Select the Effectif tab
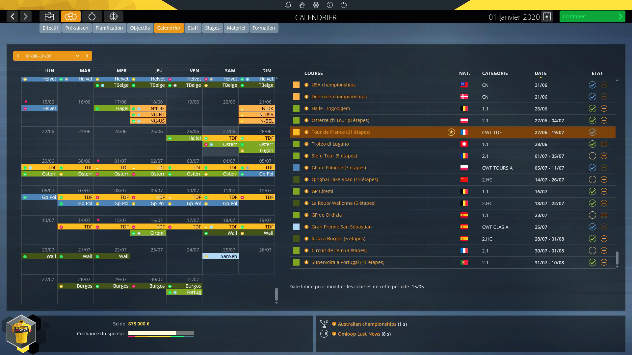This screenshot has width=632, height=355. coord(50,28)
